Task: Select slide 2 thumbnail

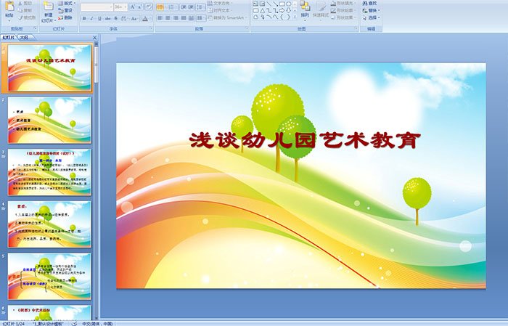Action: click(49, 121)
